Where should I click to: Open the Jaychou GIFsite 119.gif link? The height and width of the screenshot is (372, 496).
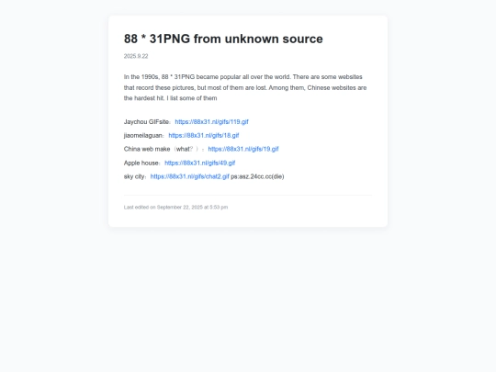tap(211, 122)
